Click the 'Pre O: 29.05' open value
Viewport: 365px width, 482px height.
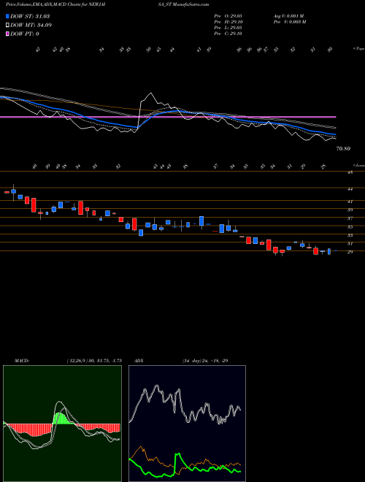(228, 15)
